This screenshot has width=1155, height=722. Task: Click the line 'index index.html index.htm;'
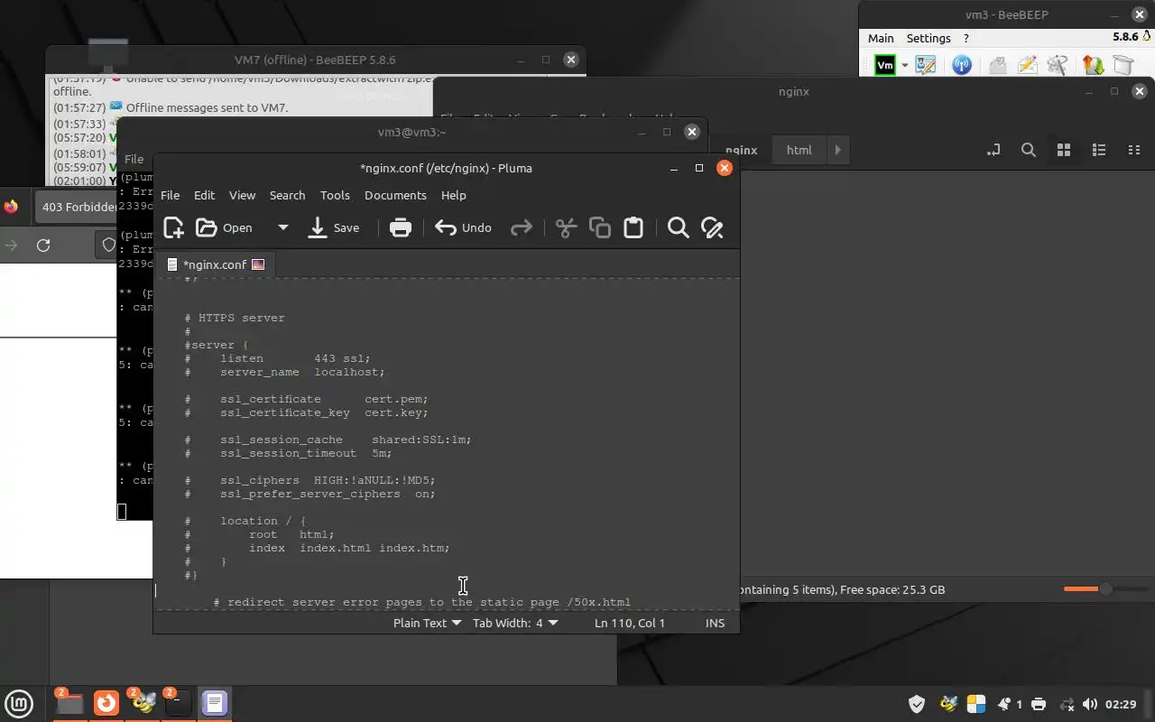[317, 548]
